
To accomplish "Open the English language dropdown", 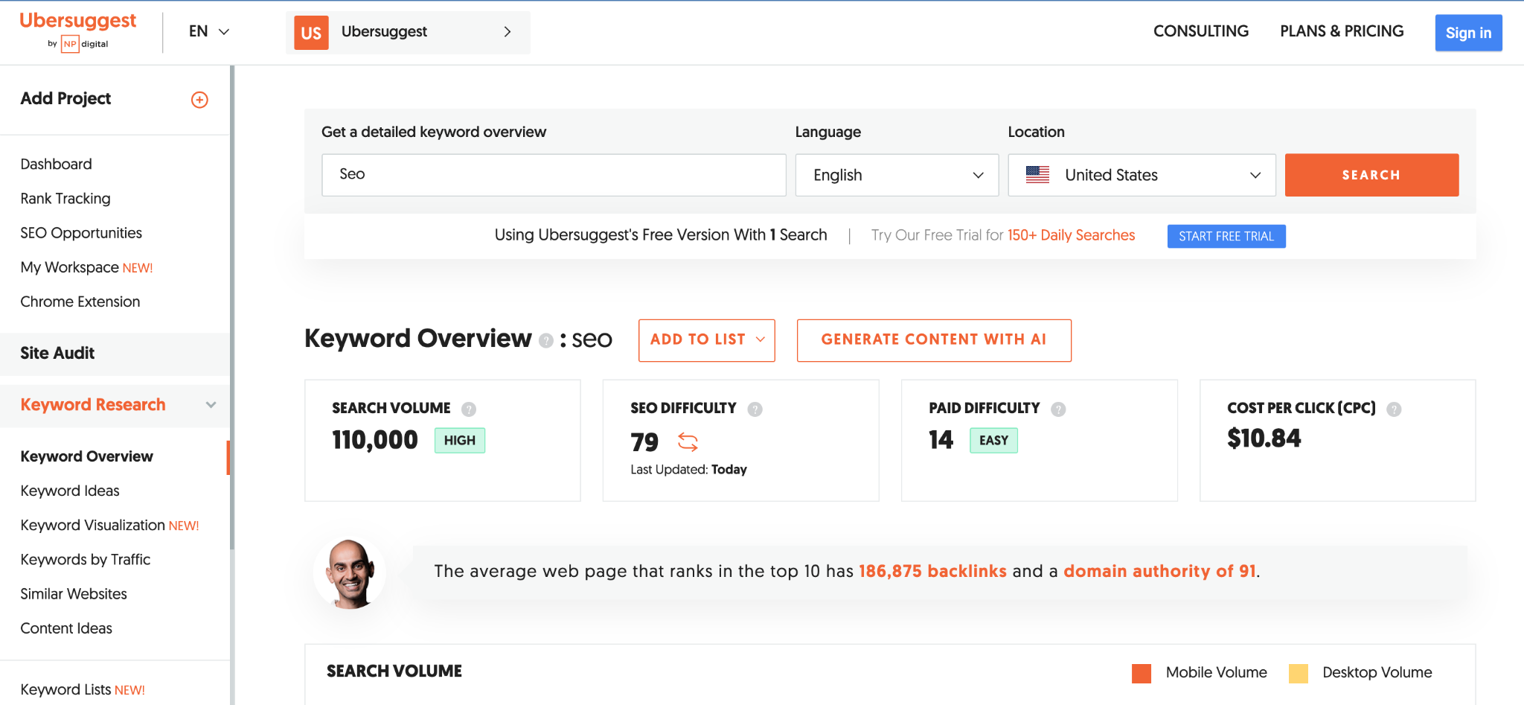I will (x=897, y=175).
